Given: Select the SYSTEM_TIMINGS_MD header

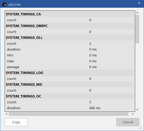Looking at the screenshot, I should coord(70,85).
